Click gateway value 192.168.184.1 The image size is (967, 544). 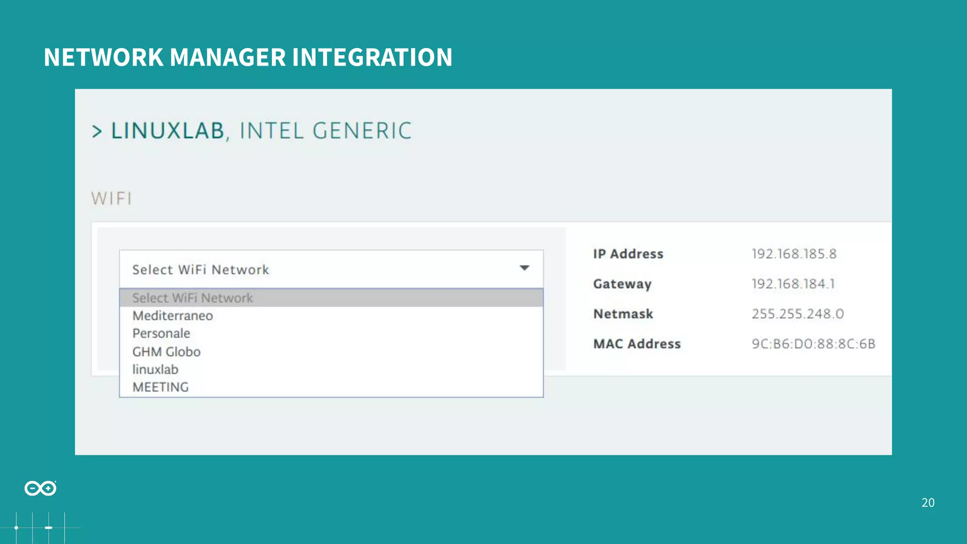(x=793, y=283)
